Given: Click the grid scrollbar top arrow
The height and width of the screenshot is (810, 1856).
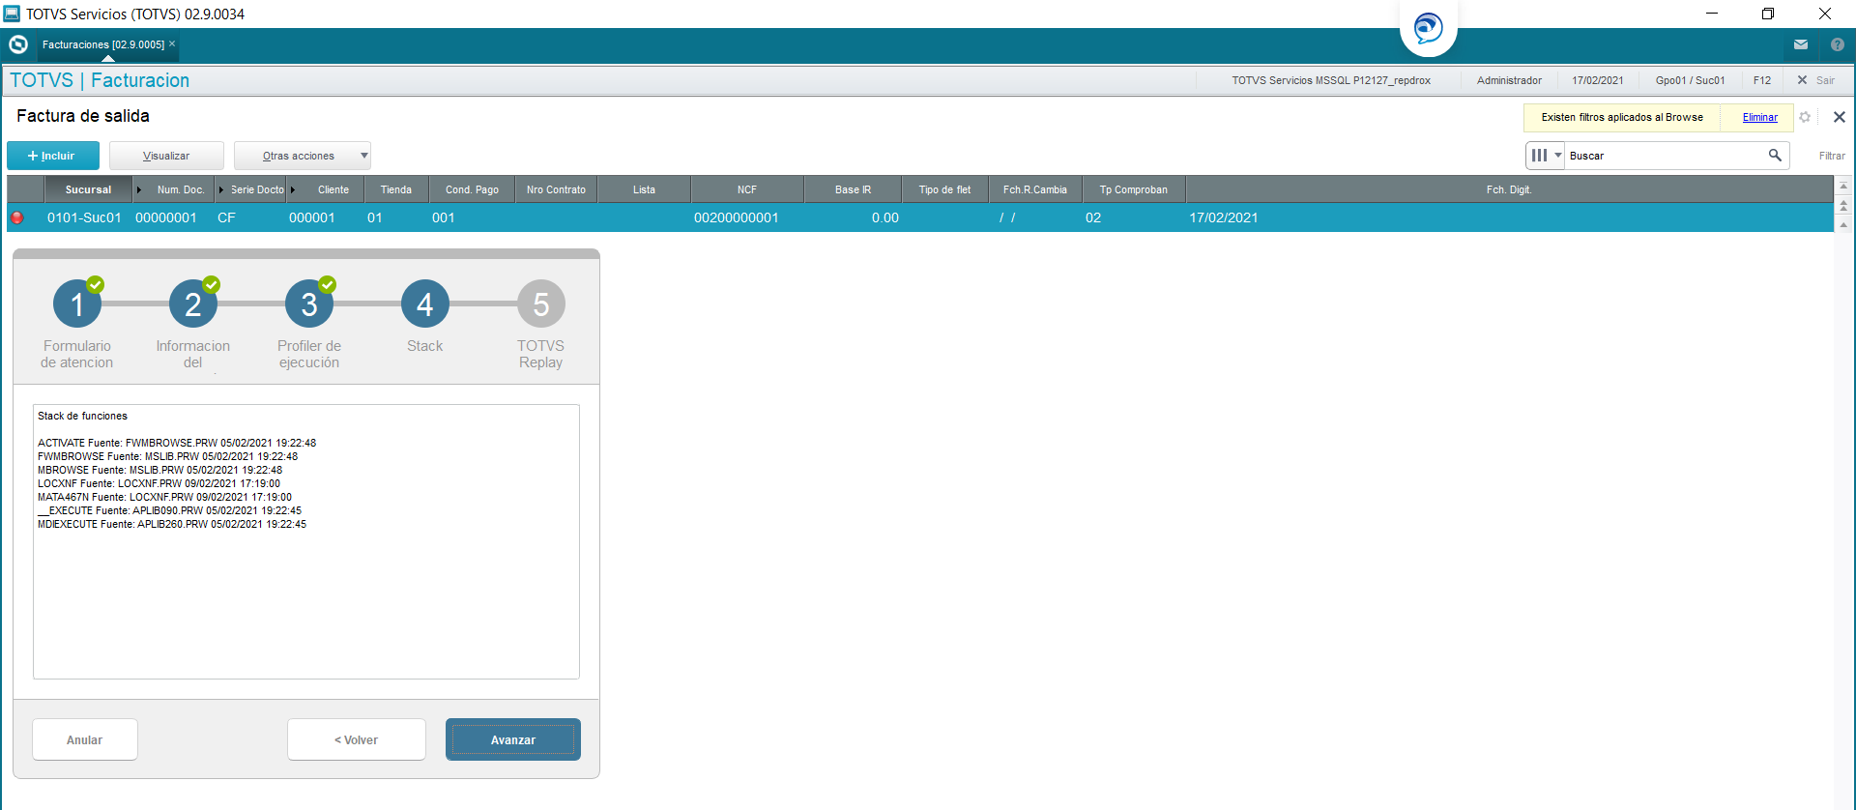Looking at the screenshot, I should (1843, 186).
